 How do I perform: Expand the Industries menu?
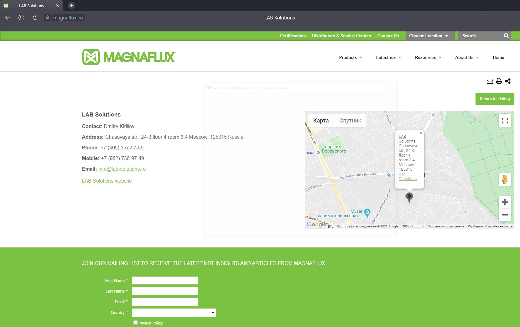(x=388, y=57)
